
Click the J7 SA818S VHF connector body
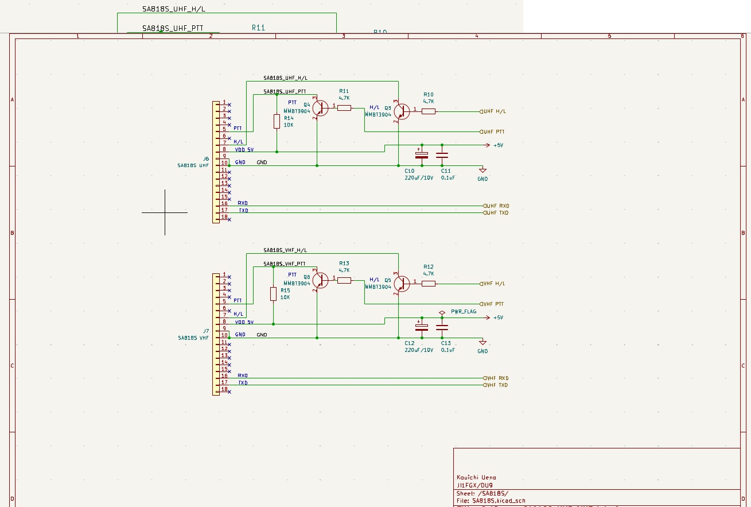click(216, 334)
